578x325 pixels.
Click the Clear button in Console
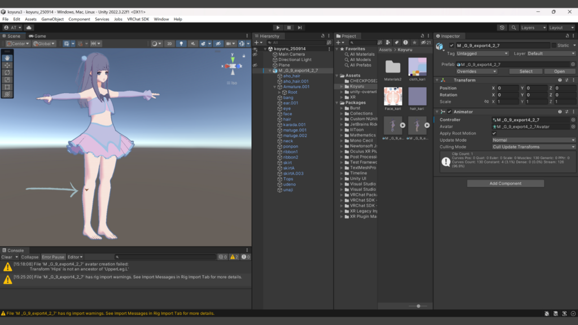pyautogui.click(x=7, y=257)
